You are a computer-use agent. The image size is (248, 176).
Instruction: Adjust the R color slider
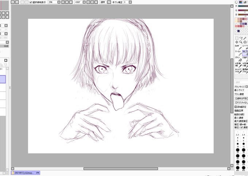(243, 6)
